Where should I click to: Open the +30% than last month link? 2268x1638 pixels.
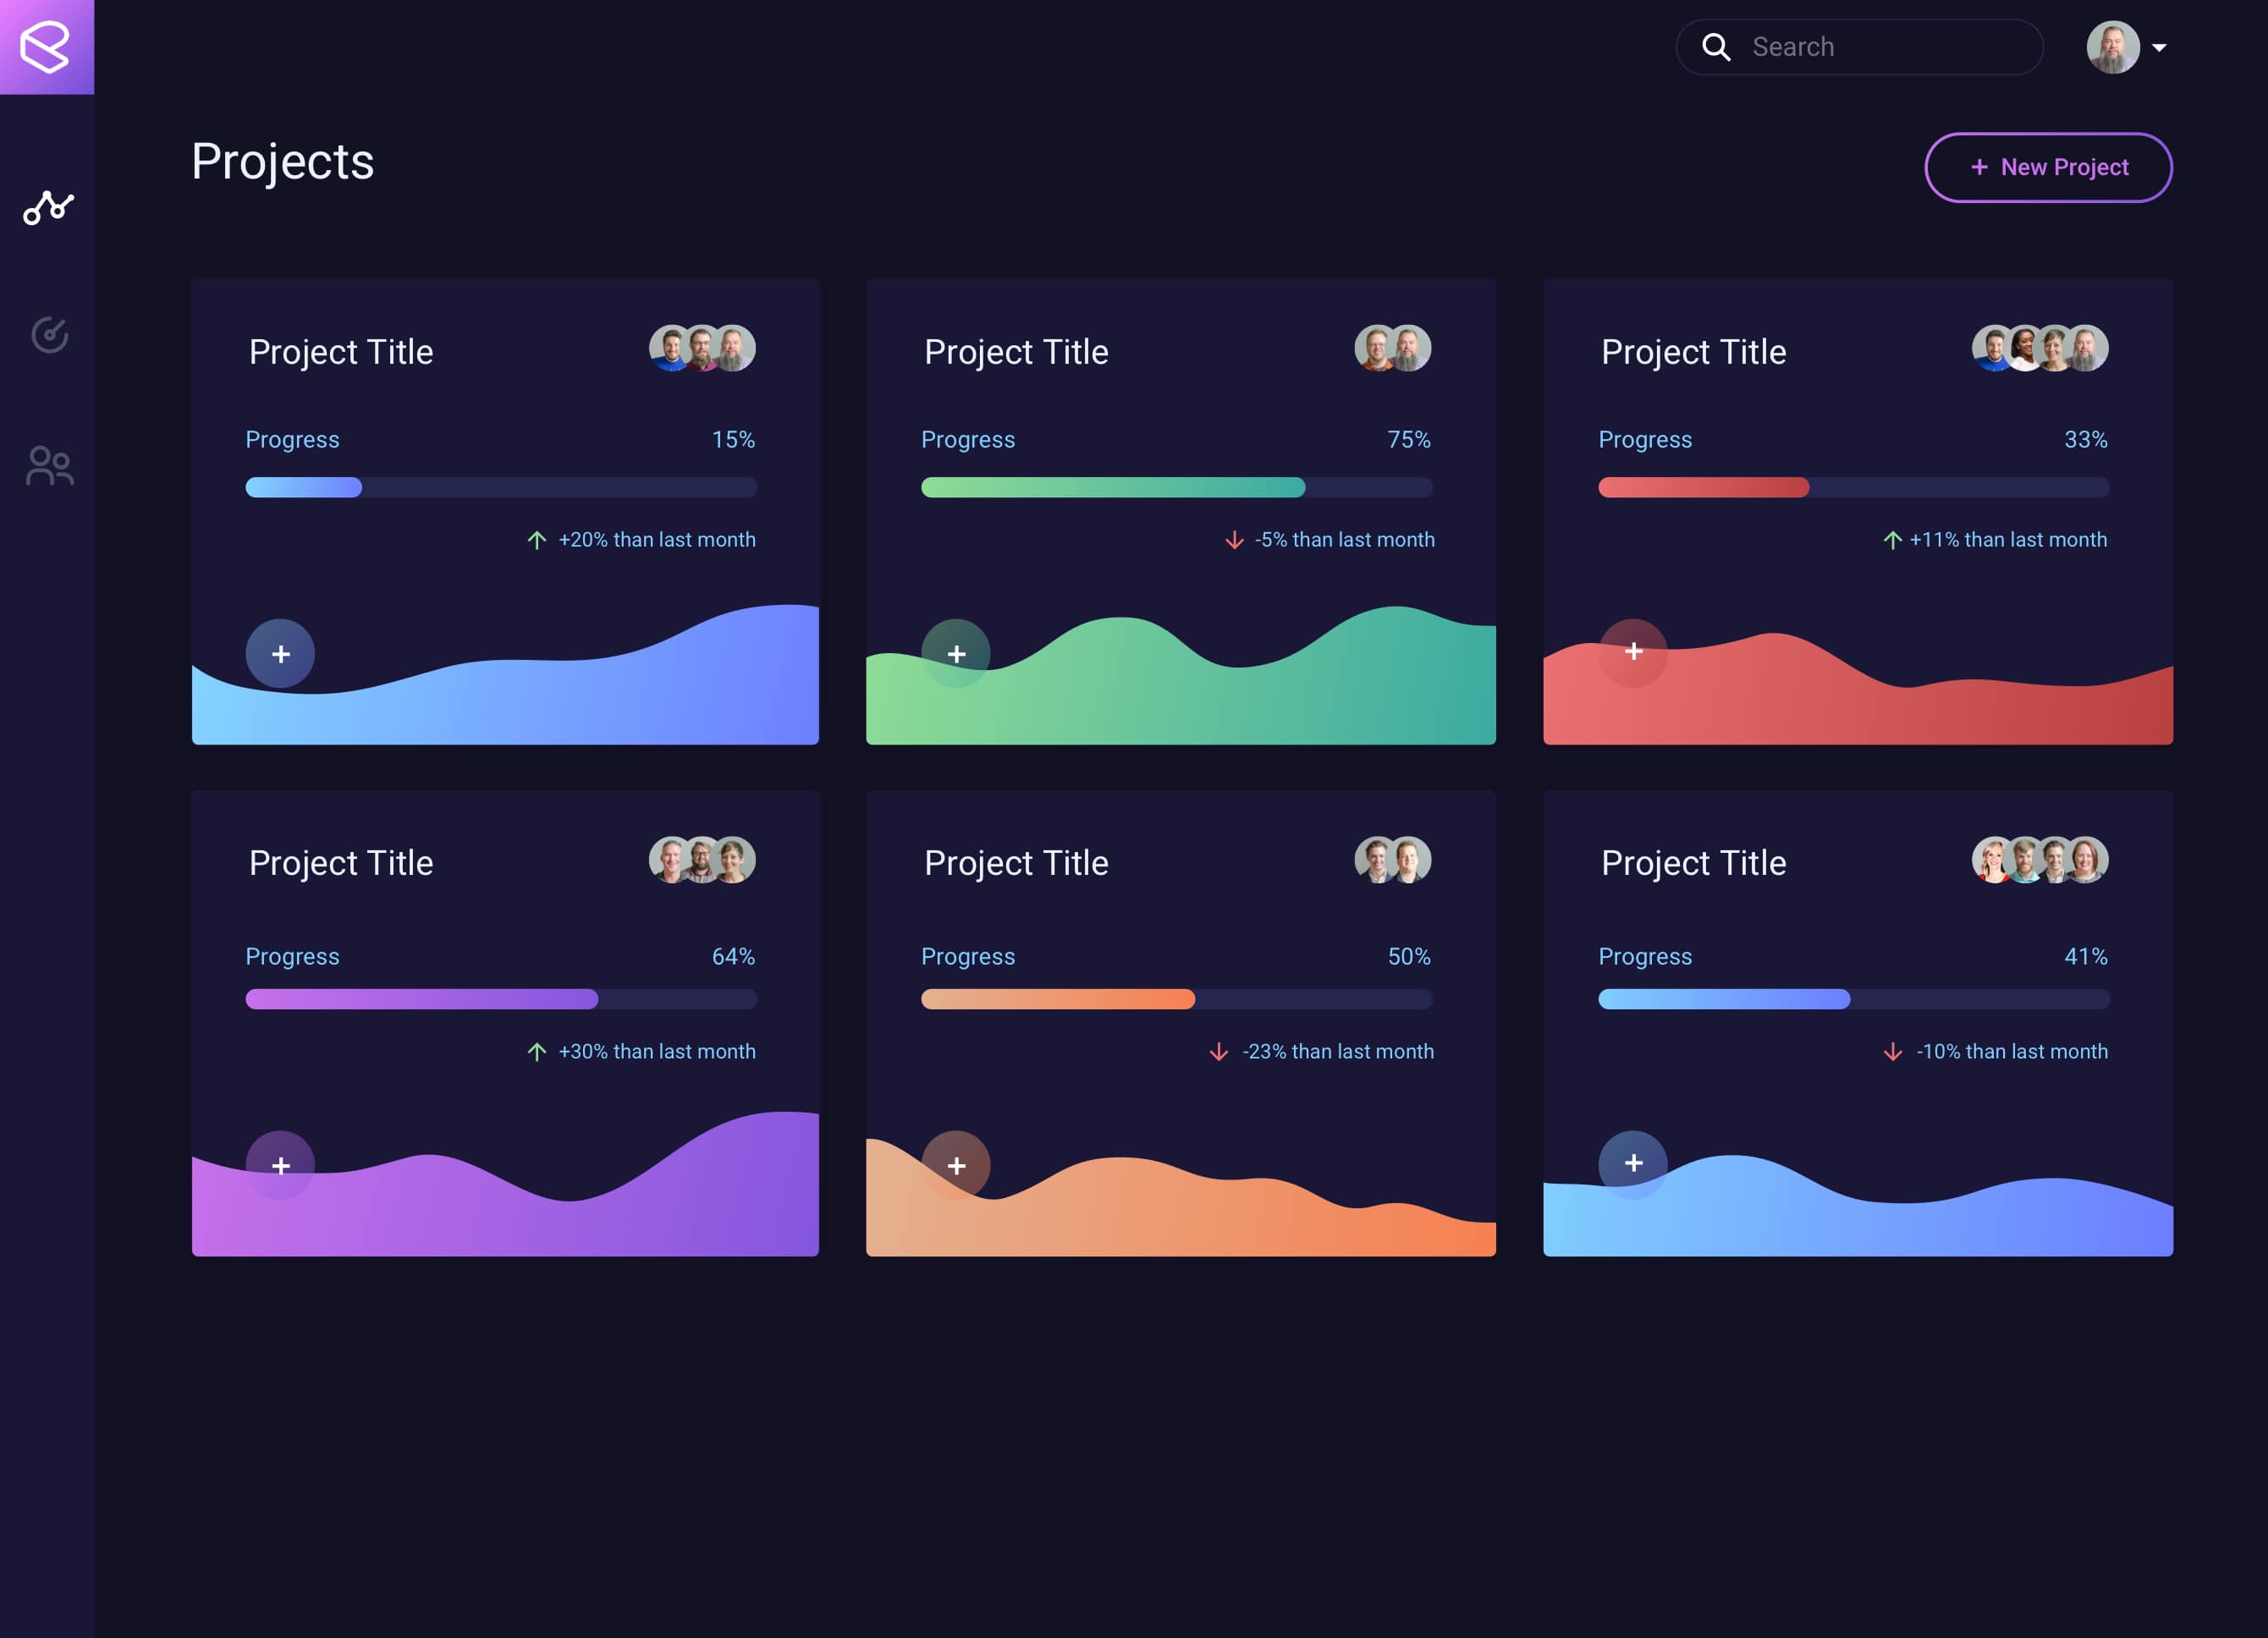coord(657,1051)
